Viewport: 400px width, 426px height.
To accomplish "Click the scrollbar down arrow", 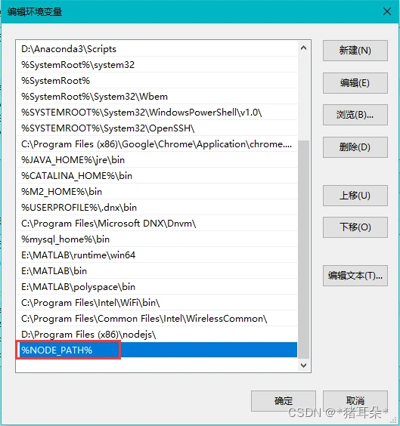I will point(303,366).
